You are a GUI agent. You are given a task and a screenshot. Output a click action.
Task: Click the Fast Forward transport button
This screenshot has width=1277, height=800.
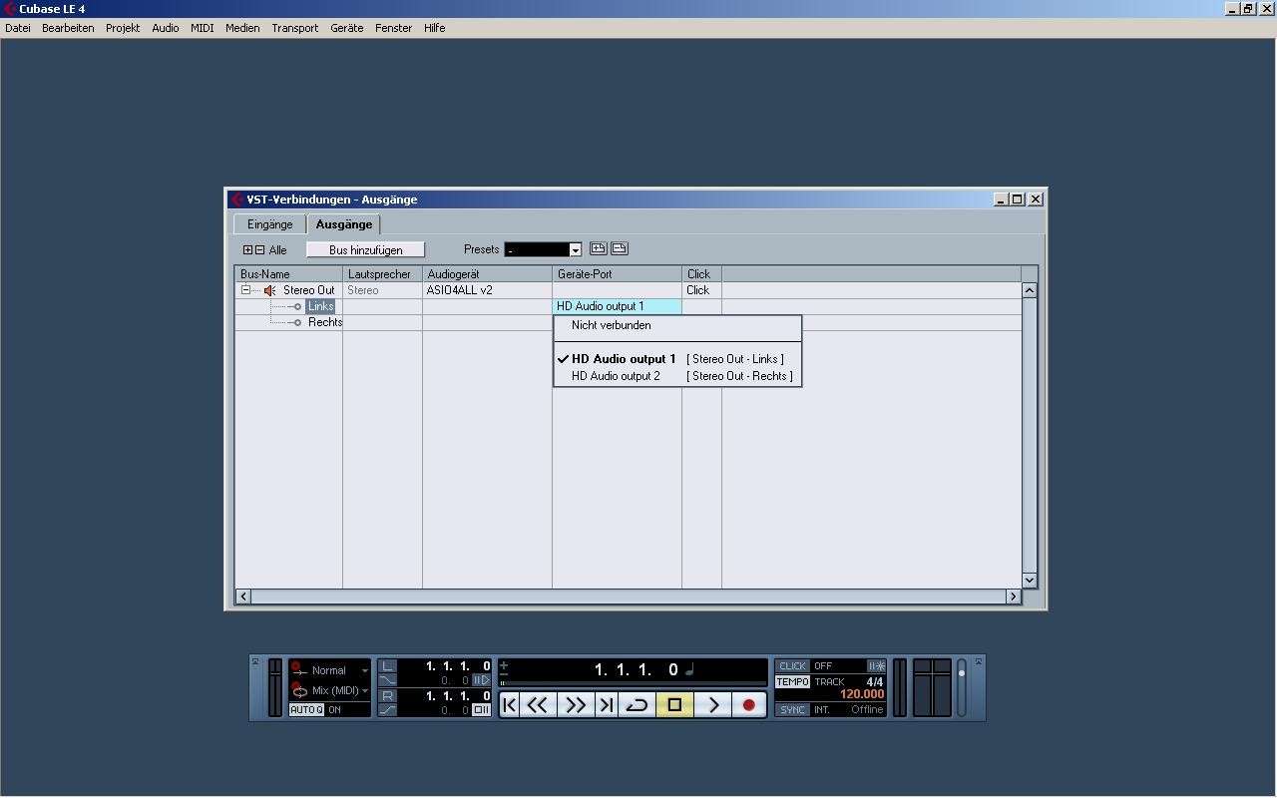576,705
